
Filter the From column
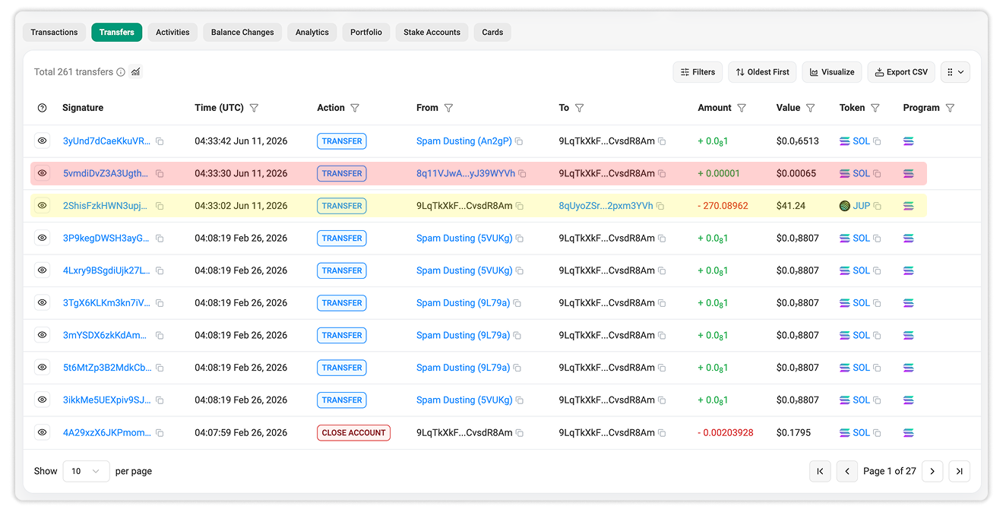(448, 108)
